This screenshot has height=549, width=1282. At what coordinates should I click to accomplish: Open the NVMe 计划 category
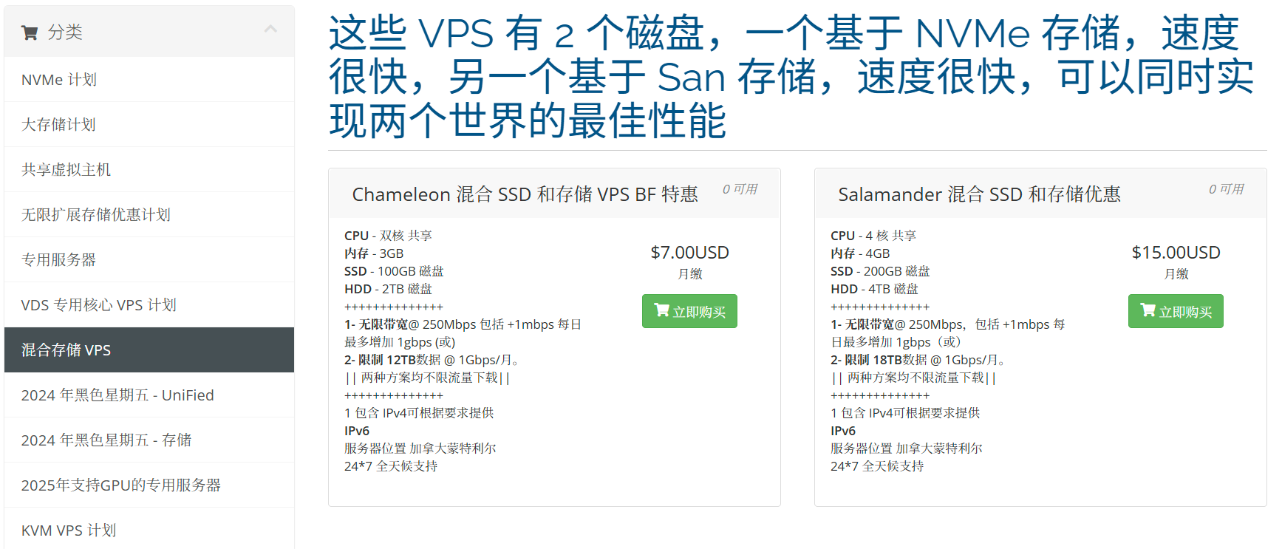tap(149, 80)
